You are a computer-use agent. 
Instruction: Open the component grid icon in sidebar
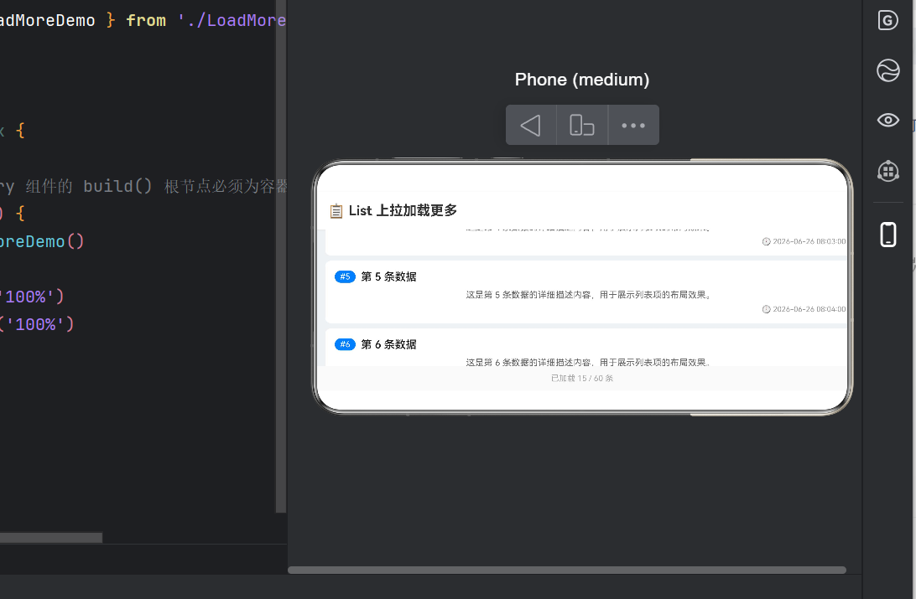coord(888,171)
